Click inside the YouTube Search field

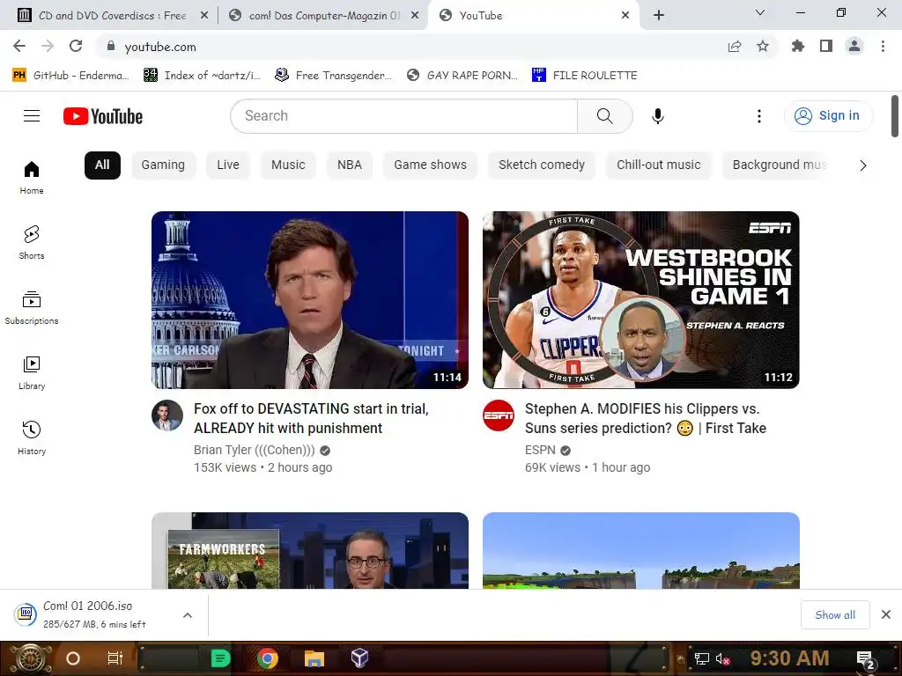pos(403,116)
